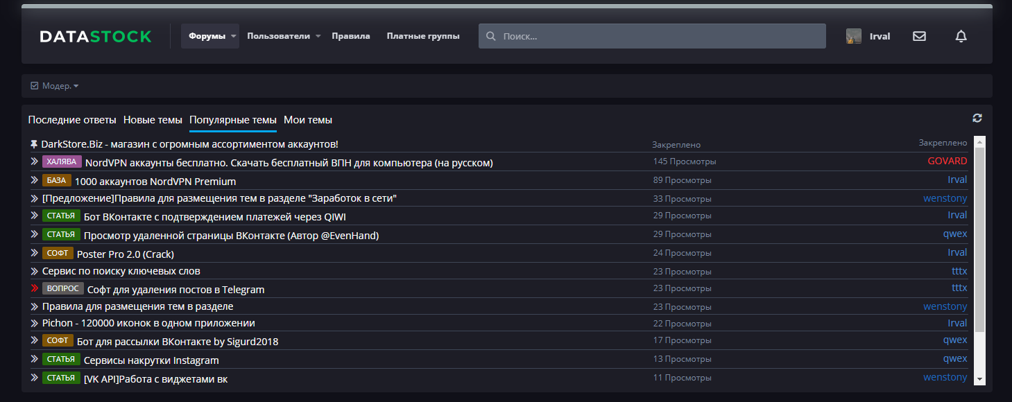Open Правила для размещения тем в разделе
This screenshot has height=402, width=1012.
[x=137, y=306]
